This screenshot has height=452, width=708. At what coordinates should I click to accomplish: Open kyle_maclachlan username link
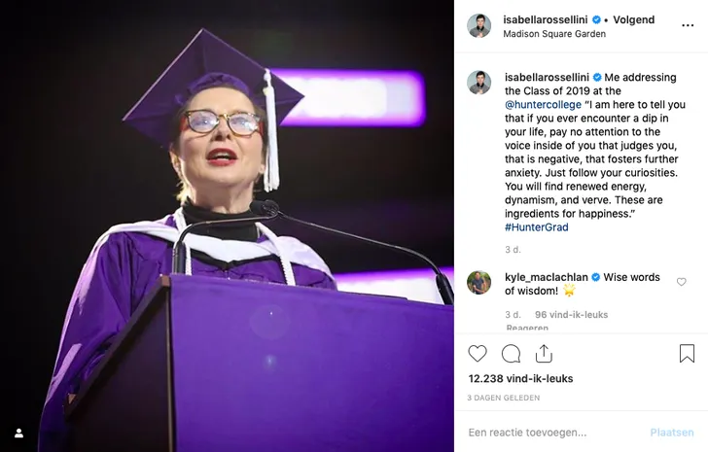coord(546,277)
